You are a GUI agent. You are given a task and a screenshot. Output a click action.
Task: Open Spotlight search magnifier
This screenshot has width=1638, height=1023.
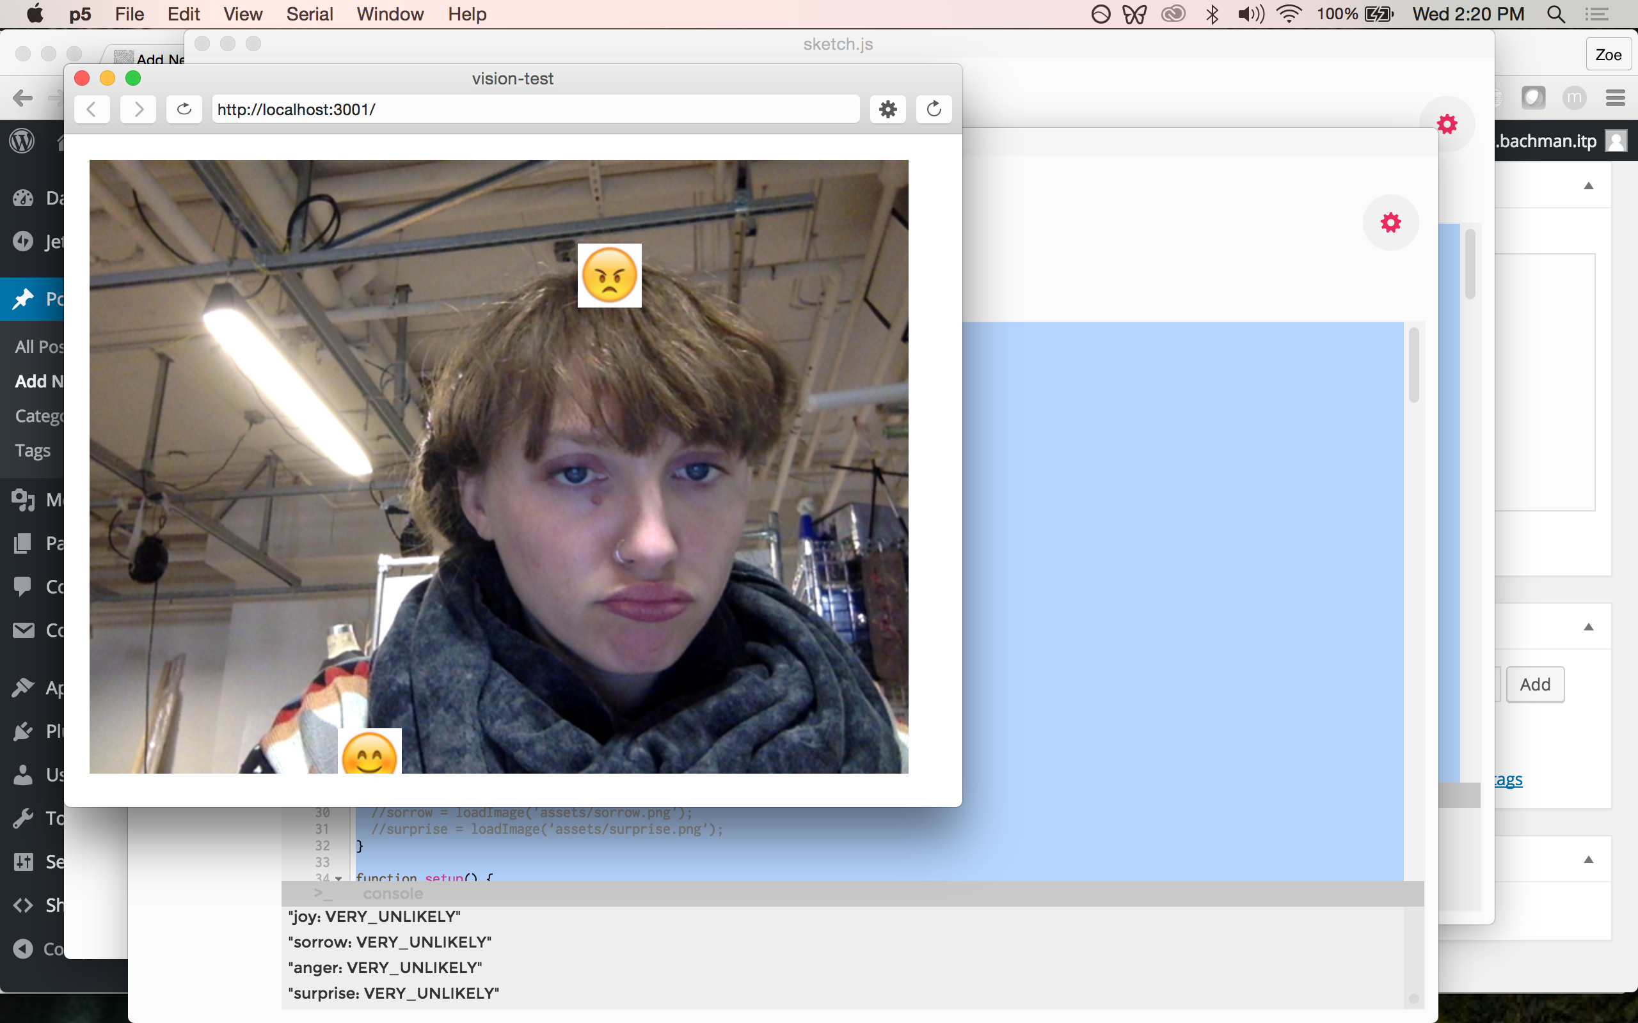tap(1556, 14)
